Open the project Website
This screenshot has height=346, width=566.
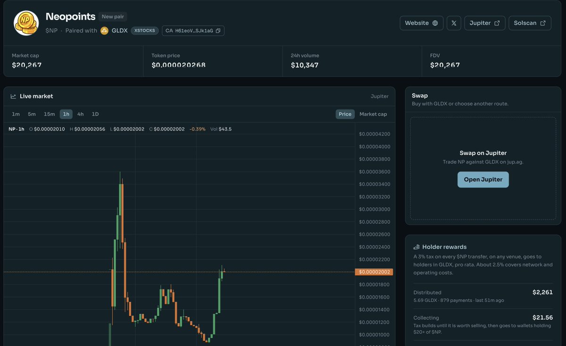coord(421,23)
